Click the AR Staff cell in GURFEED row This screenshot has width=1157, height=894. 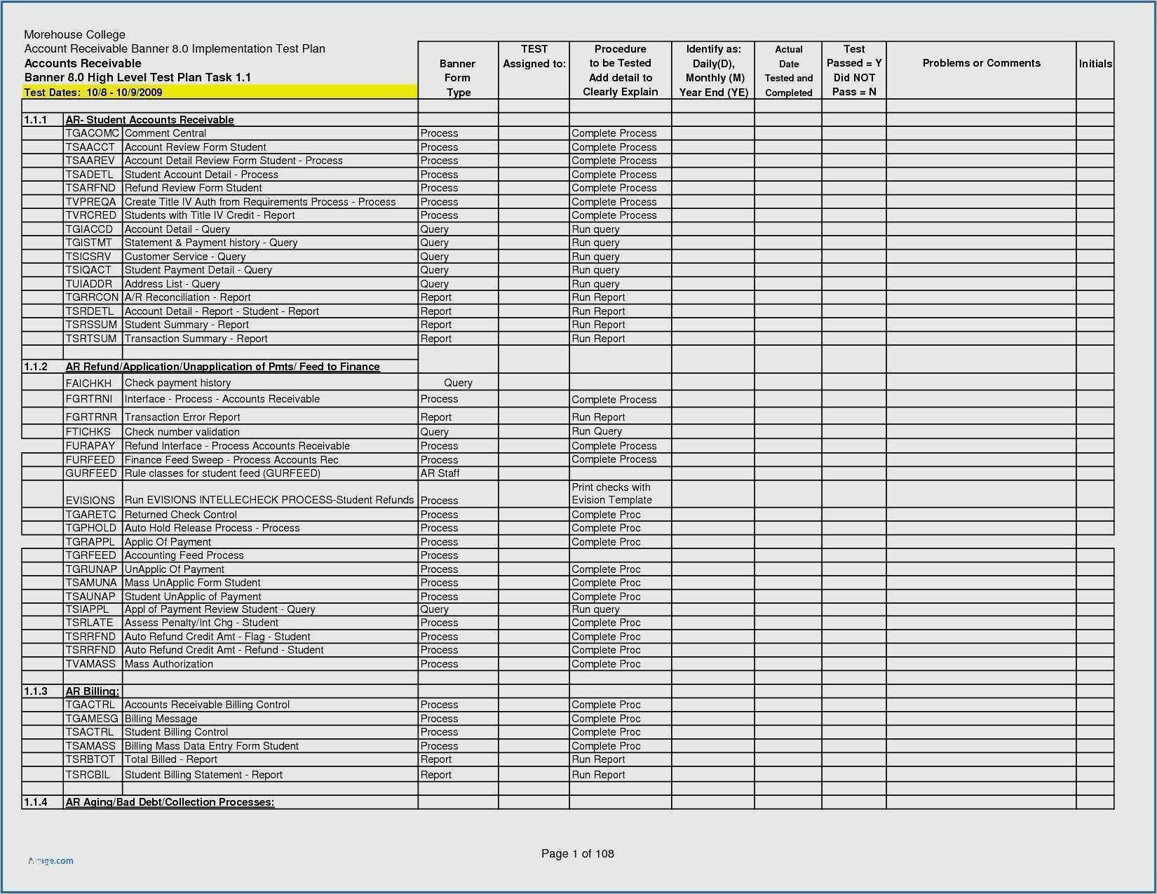[440, 473]
